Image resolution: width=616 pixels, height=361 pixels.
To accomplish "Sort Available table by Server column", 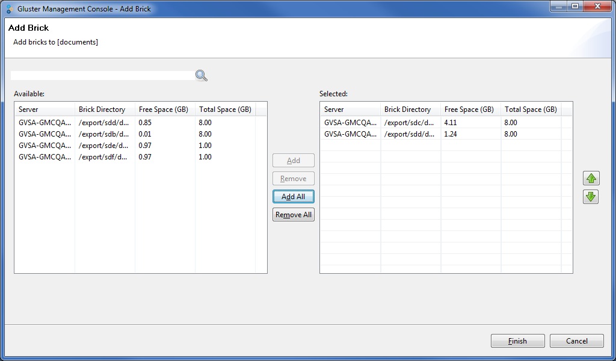I will (45, 110).
